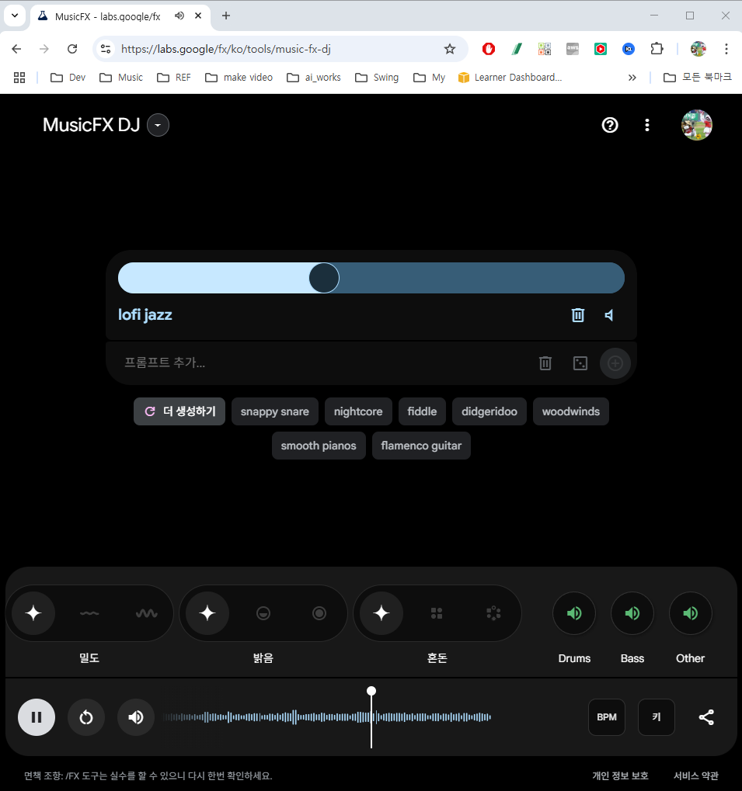Add the 'smooth pianos' suggestion chip
The image size is (742, 791).
click(x=319, y=446)
